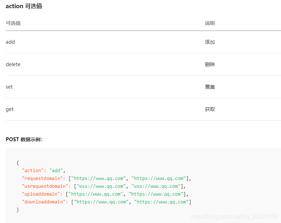Click the 'action 可选值' heading
The height and width of the screenshot is (223, 281).
24,6
